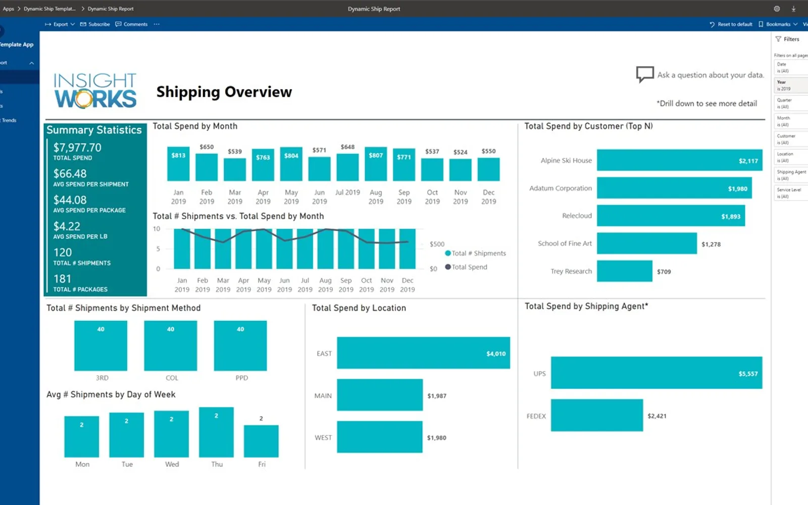Select the EAST location bar
The image size is (808, 505).
tap(423, 353)
